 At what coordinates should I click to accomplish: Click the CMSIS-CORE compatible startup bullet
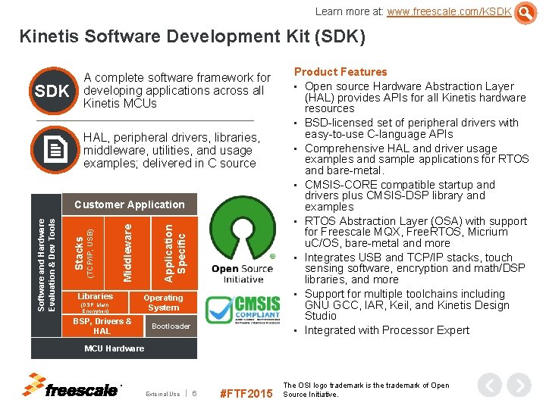[400, 195]
